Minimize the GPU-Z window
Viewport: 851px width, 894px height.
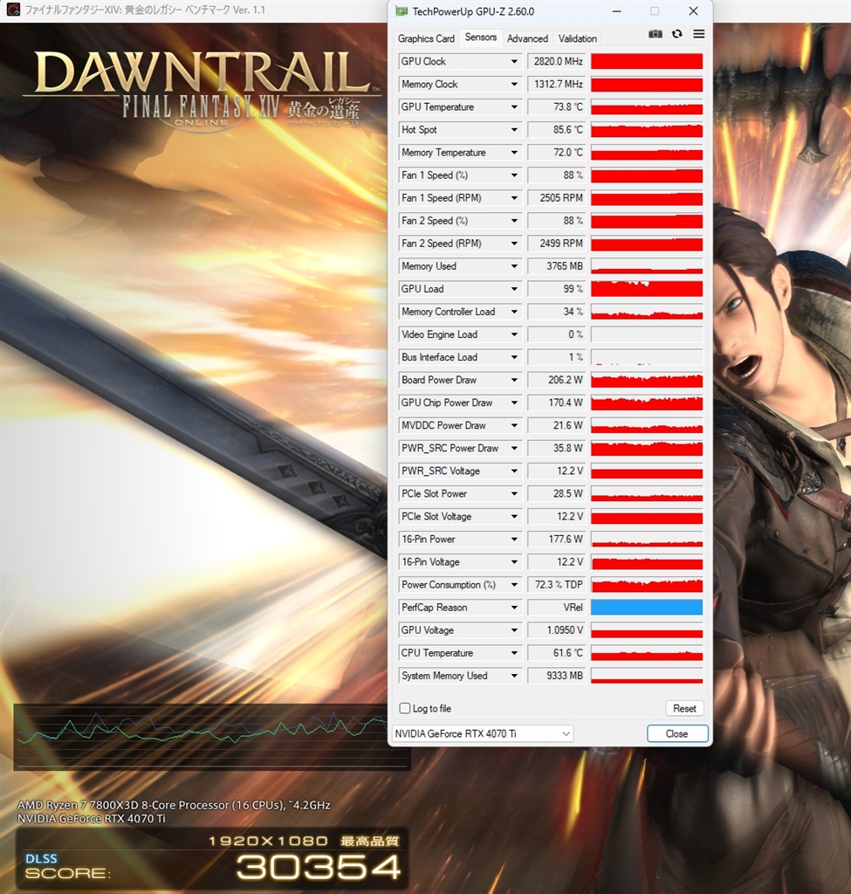617,11
